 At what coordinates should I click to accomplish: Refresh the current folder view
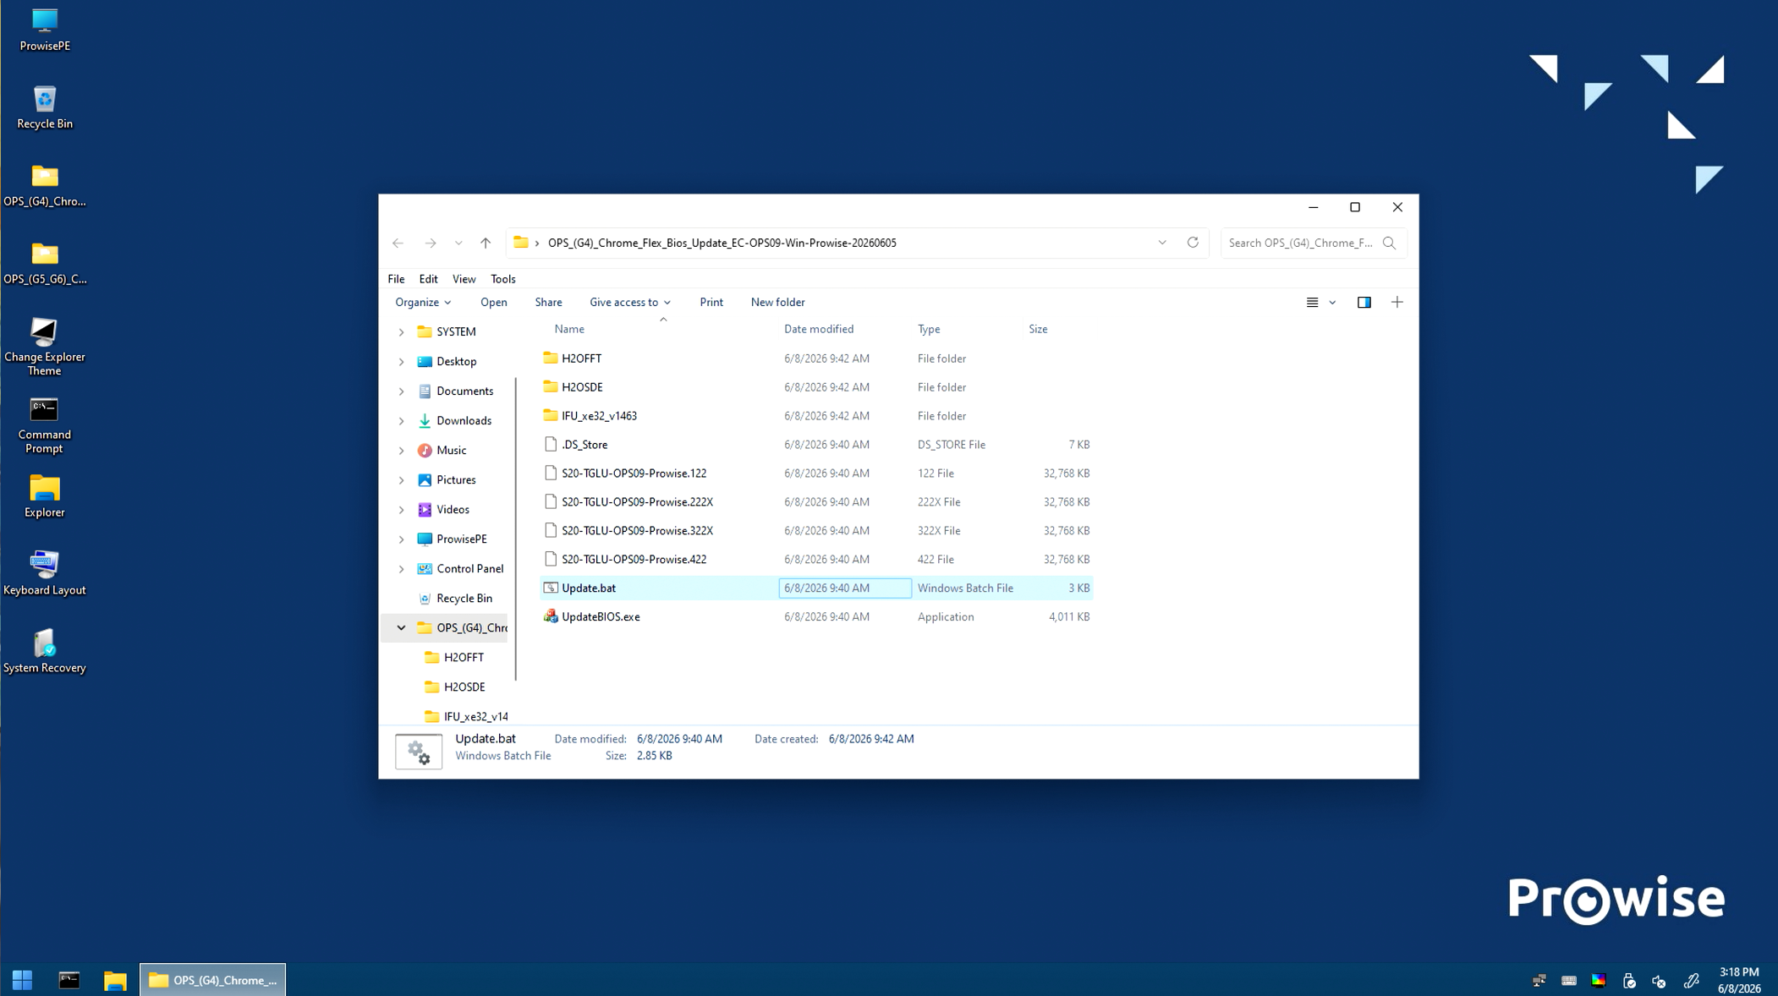click(x=1193, y=243)
